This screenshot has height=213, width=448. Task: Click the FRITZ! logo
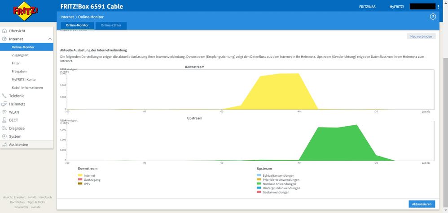pyautogui.click(x=26, y=11)
